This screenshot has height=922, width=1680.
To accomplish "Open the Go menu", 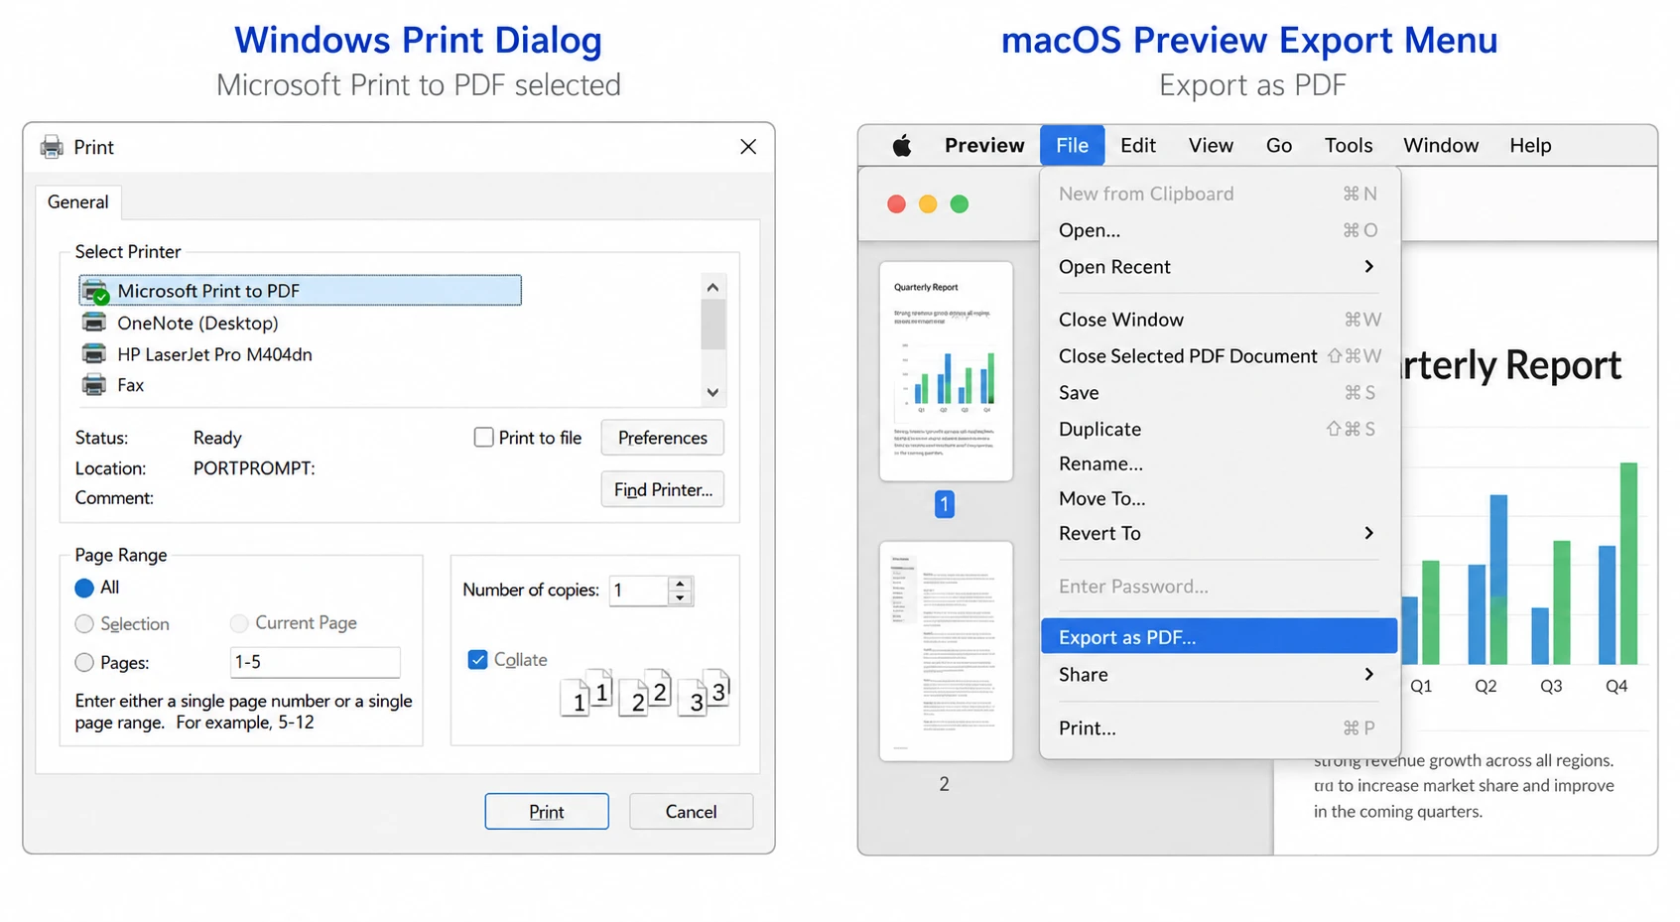I will 1279,146.
